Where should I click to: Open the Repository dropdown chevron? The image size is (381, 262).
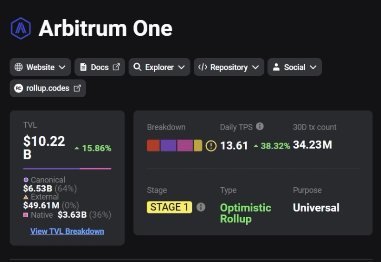pyautogui.click(x=255, y=67)
